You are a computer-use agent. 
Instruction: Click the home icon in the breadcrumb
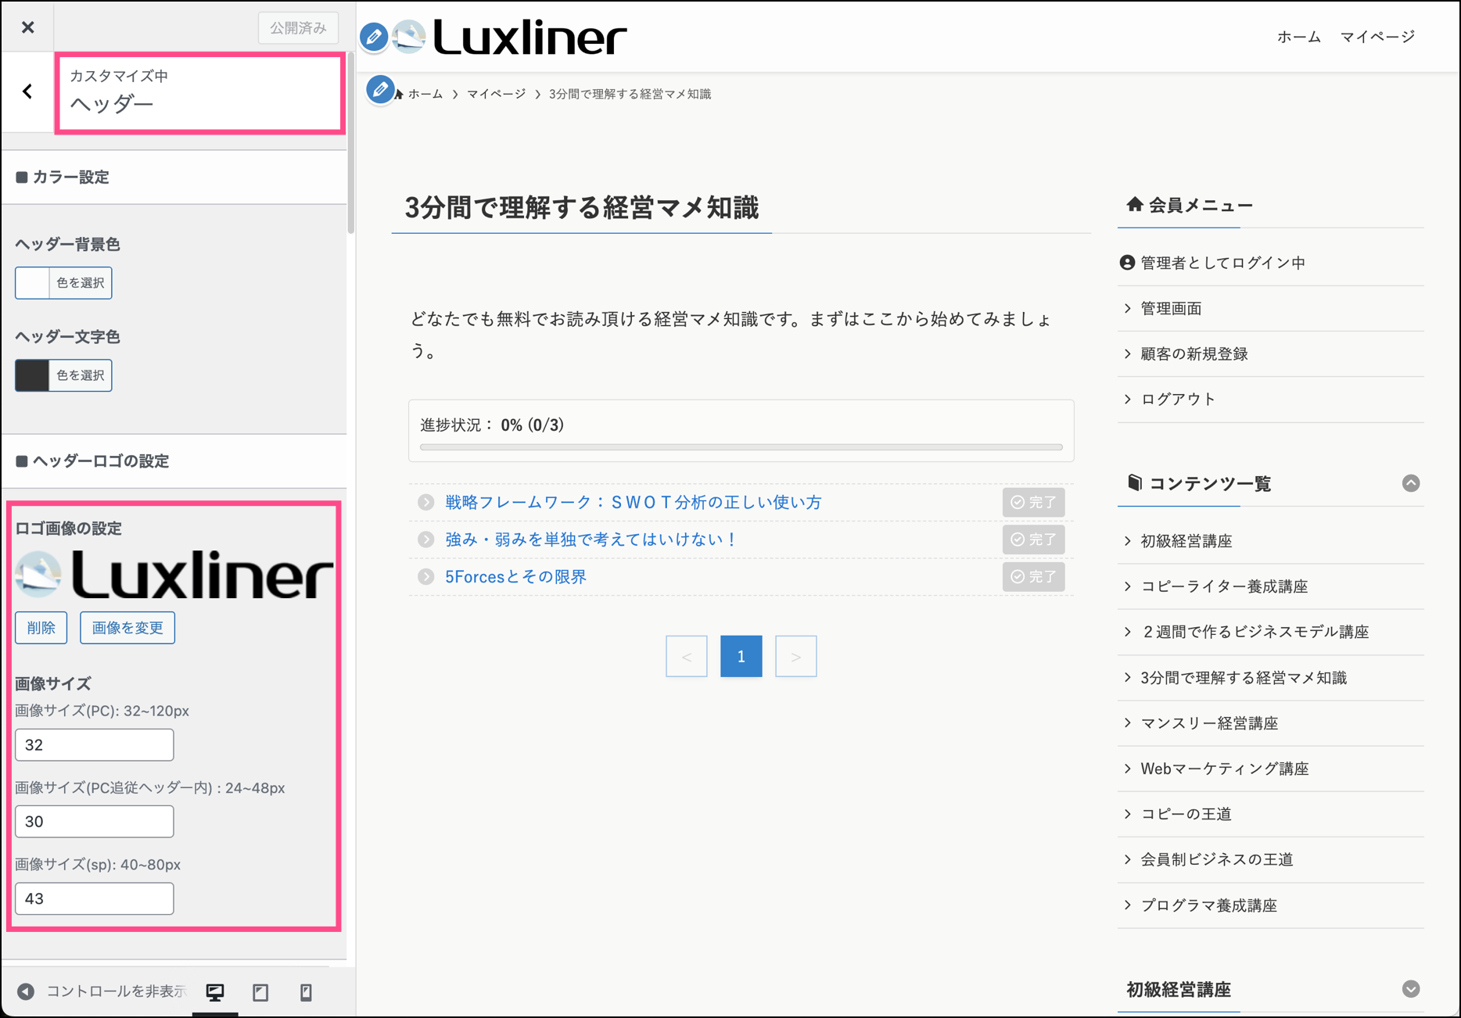click(x=399, y=95)
